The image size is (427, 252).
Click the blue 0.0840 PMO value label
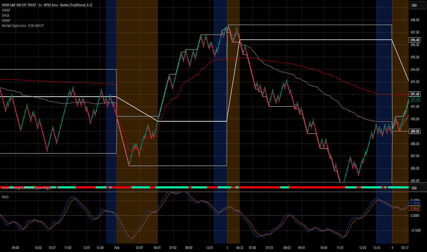point(415,203)
